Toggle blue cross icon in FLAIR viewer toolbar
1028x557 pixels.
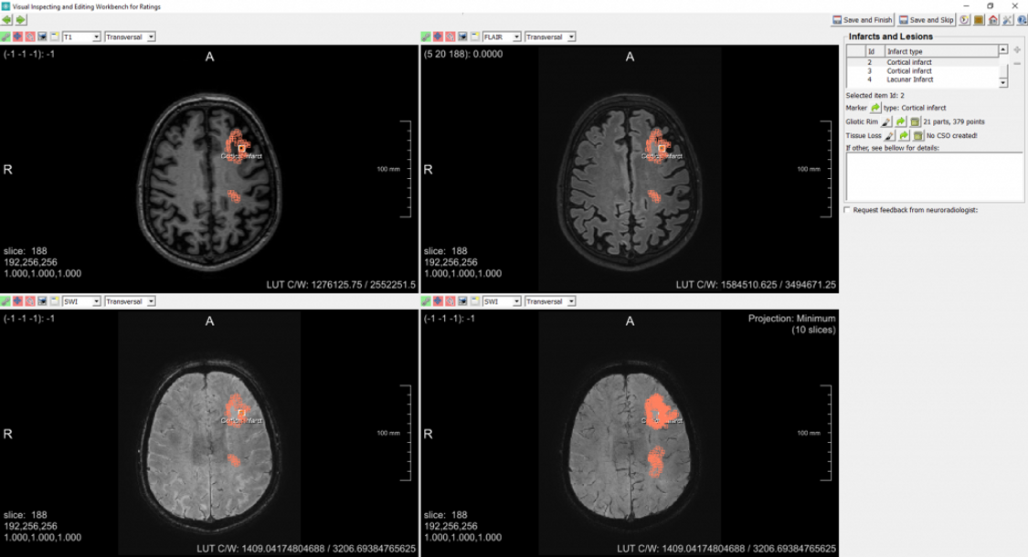click(438, 37)
